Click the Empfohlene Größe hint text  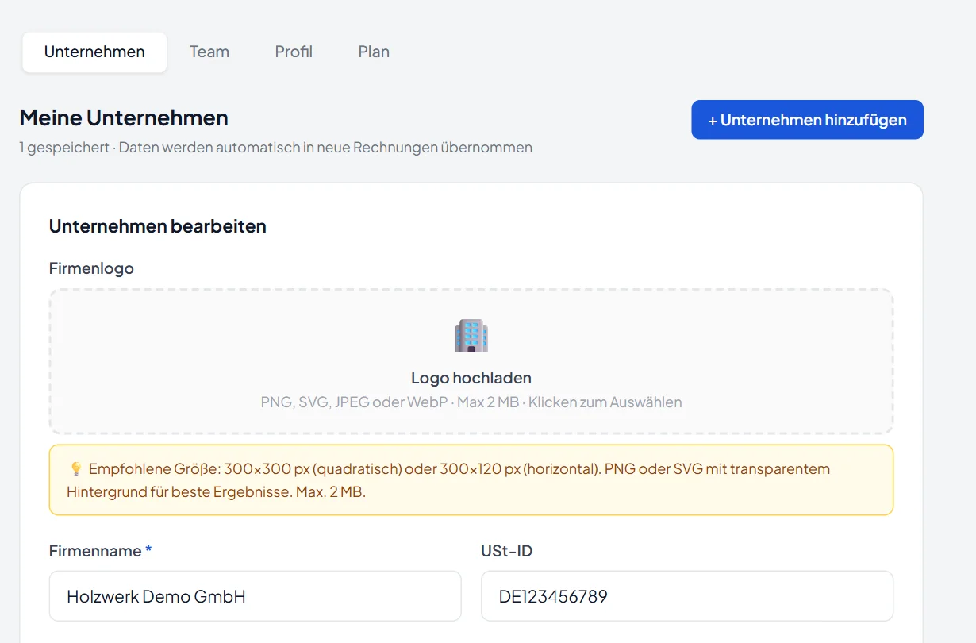pyautogui.click(x=448, y=480)
